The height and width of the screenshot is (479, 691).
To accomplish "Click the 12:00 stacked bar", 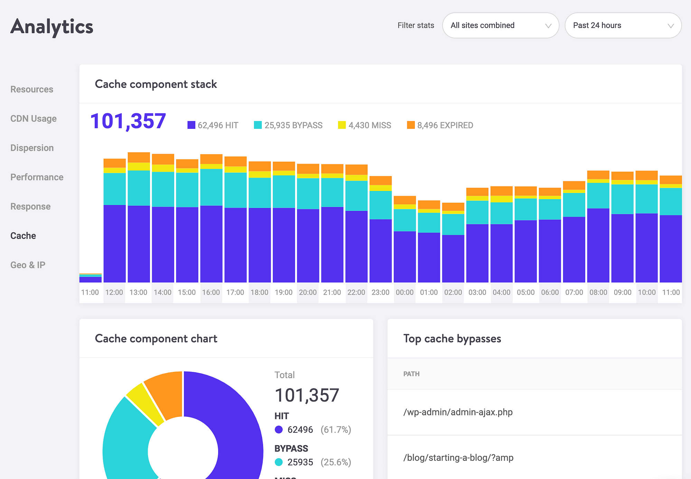I will (x=115, y=221).
